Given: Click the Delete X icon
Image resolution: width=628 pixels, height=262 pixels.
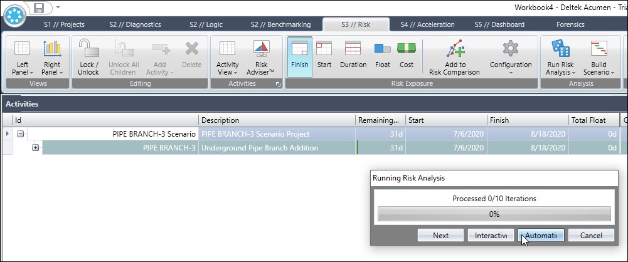Looking at the screenshot, I should (x=192, y=49).
